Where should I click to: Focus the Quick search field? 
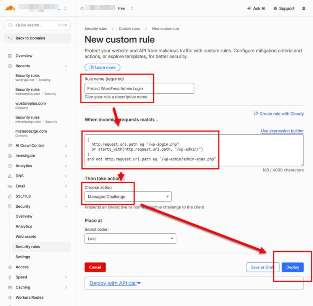pos(37,25)
